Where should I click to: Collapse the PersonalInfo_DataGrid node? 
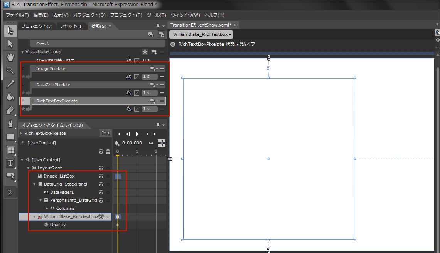tap(41, 201)
